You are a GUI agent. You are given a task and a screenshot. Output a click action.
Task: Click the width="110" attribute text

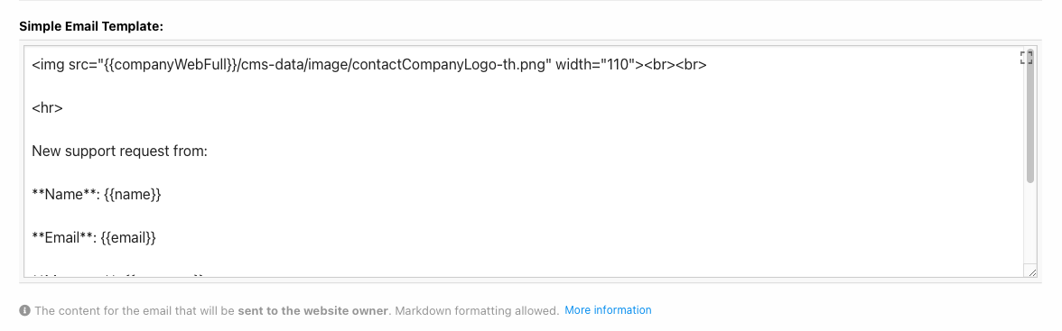point(594,65)
